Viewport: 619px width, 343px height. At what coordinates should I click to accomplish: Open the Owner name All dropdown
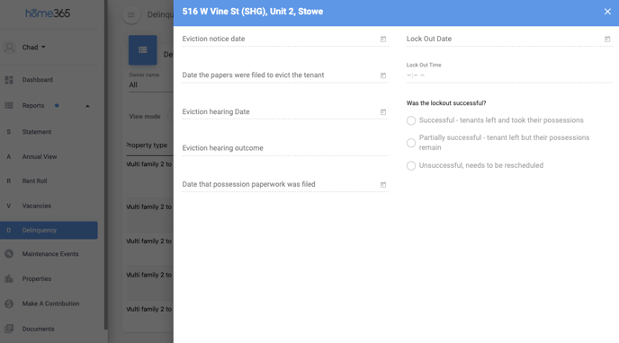coord(151,85)
